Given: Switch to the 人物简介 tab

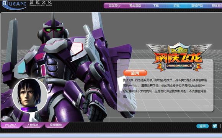Looking at the screenshot, I should (33, 125).
